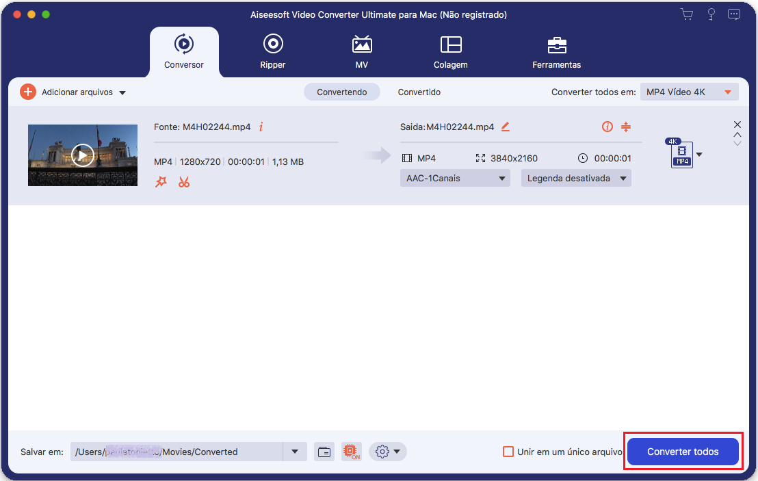Screen dimensions: 758x481
Task: Click Adicionar arquivos button
Action: click(73, 92)
